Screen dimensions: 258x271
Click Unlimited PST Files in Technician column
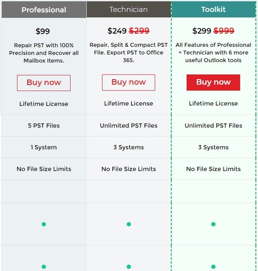click(x=129, y=126)
